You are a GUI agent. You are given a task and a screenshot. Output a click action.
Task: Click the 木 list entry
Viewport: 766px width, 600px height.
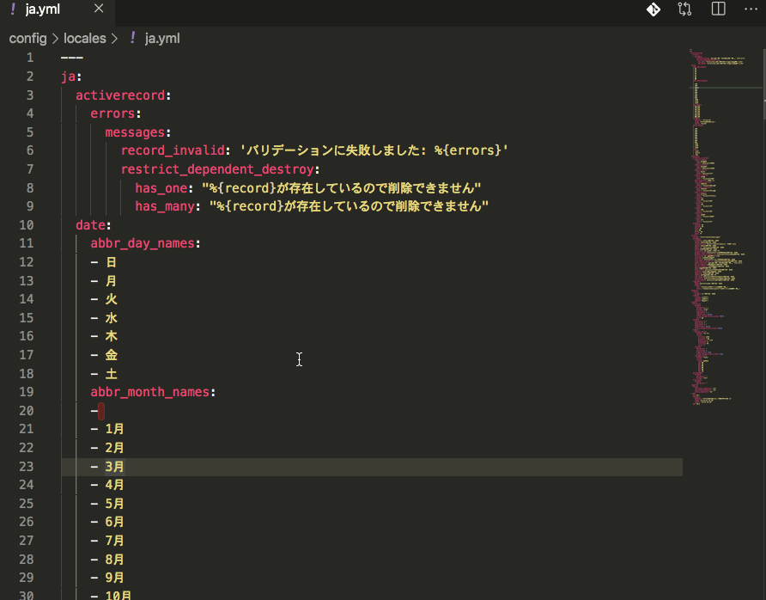[x=111, y=336]
